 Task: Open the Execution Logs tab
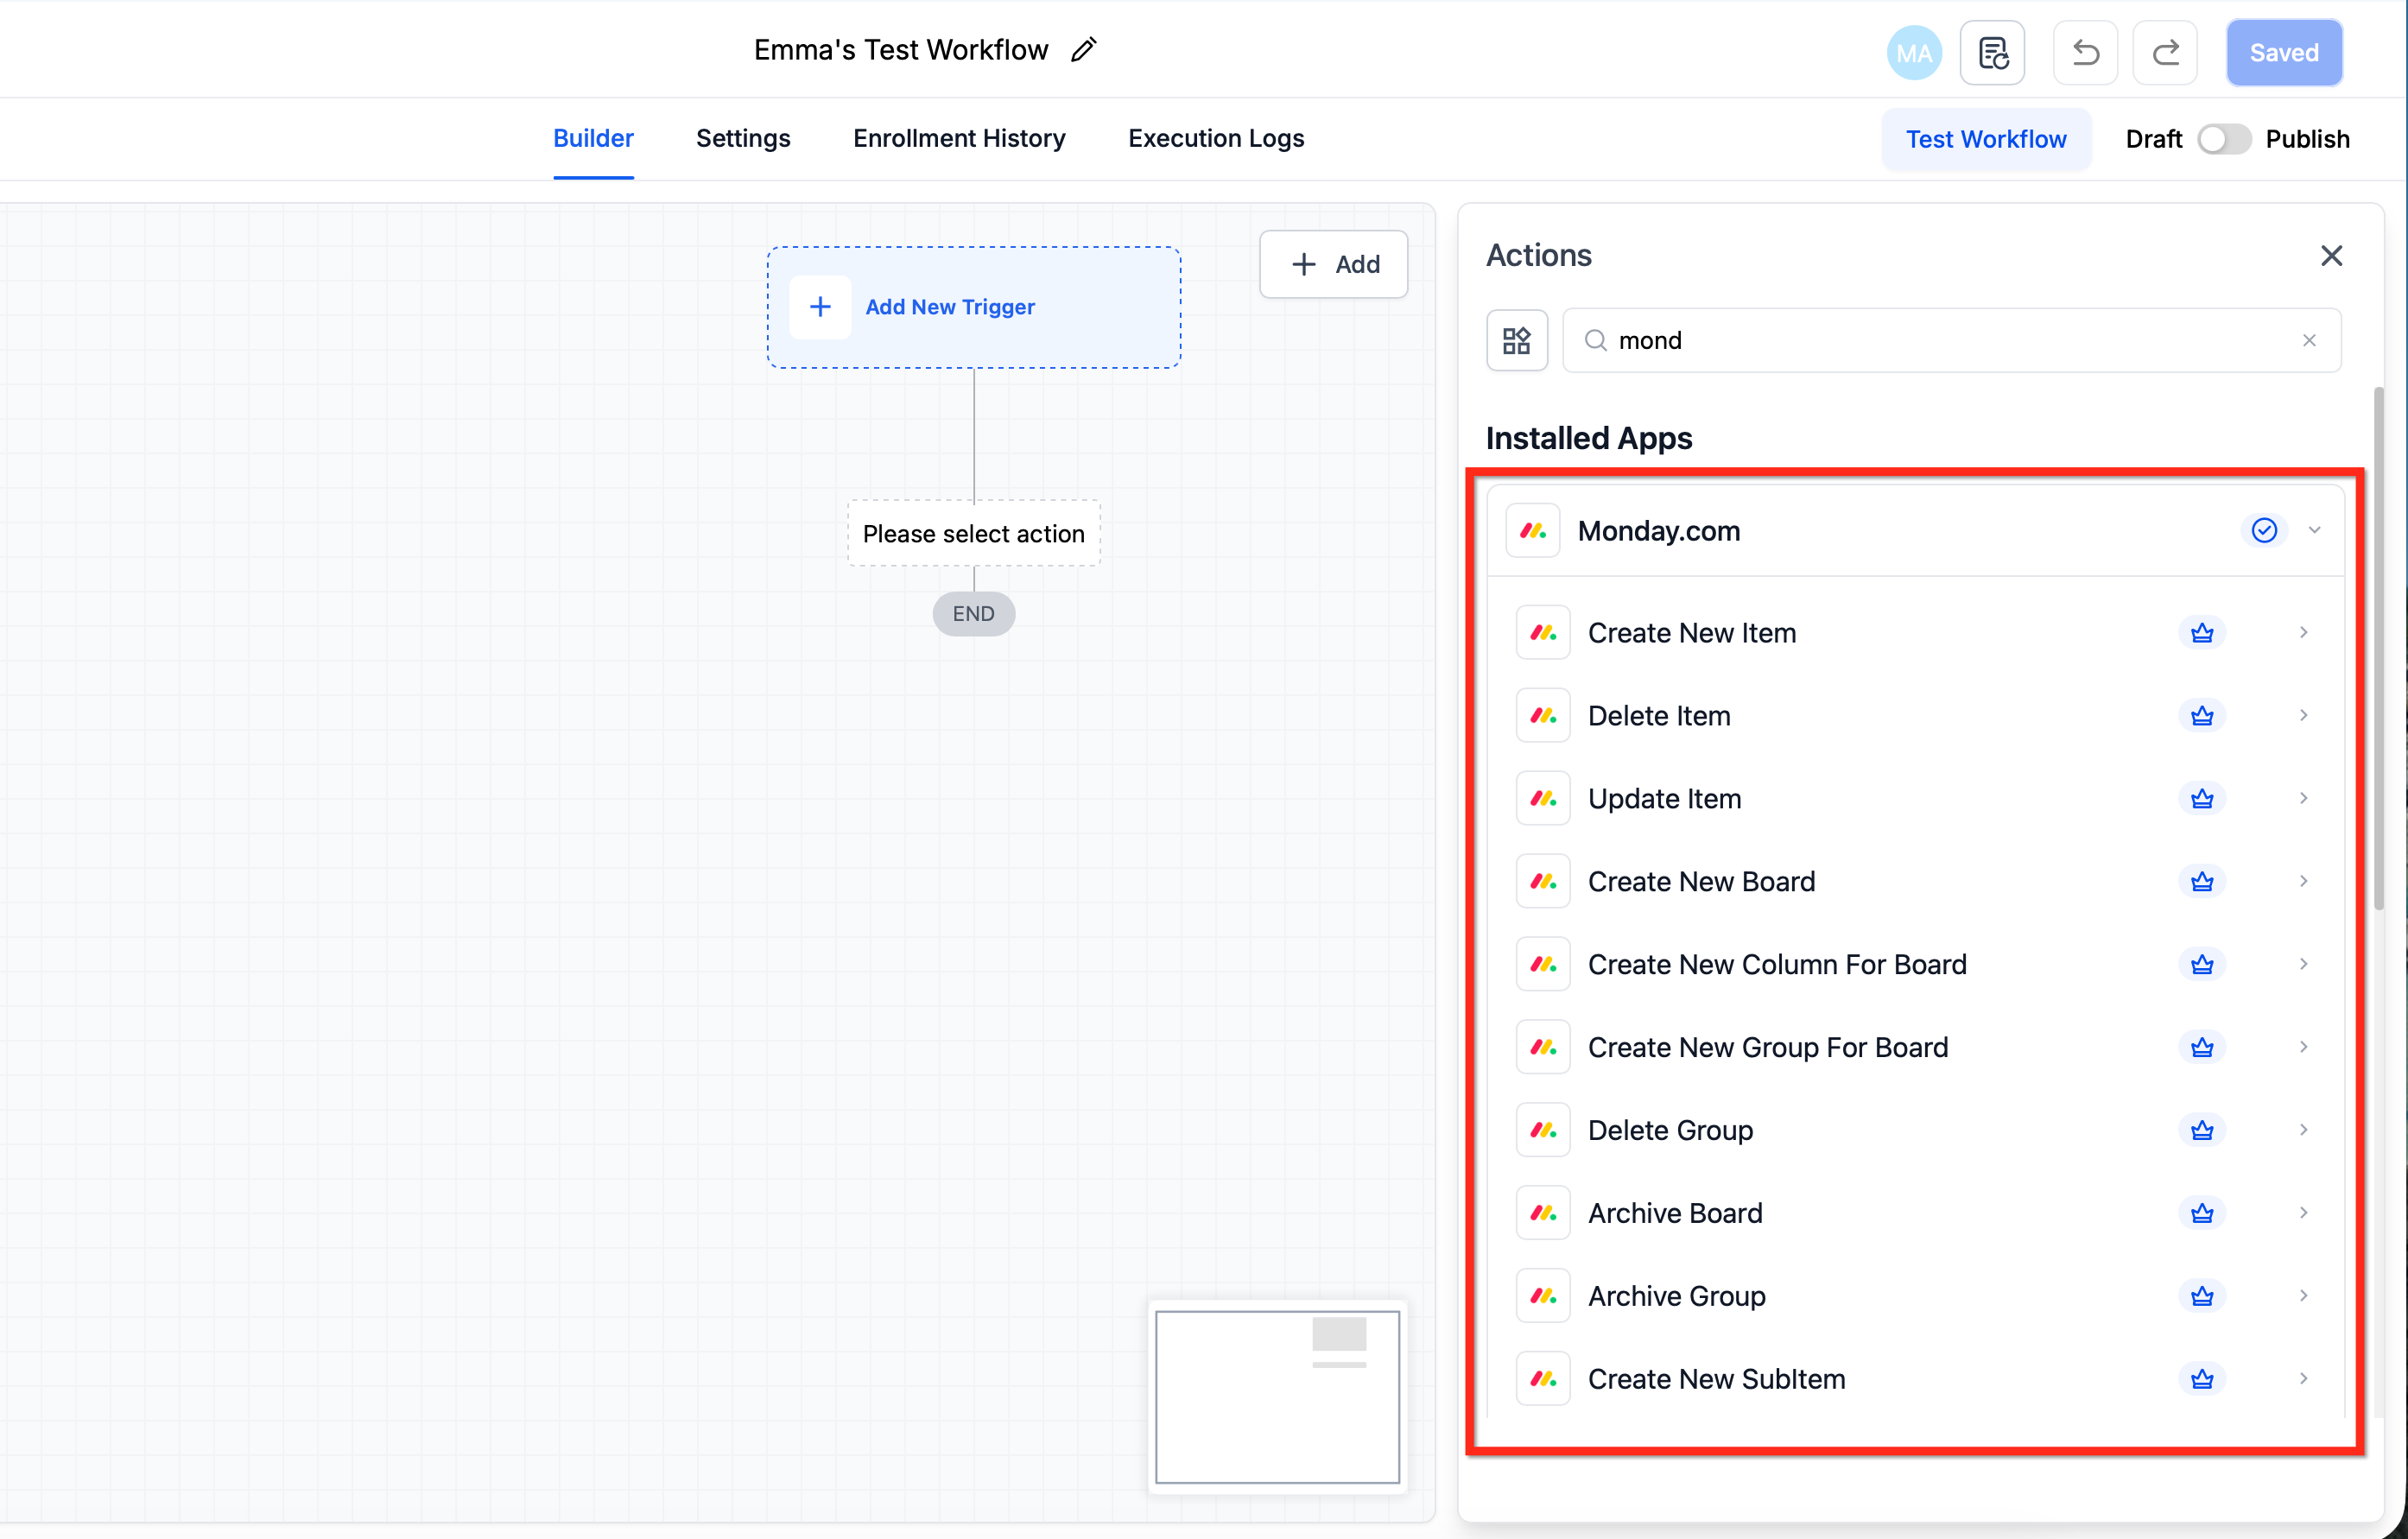[x=1216, y=139]
